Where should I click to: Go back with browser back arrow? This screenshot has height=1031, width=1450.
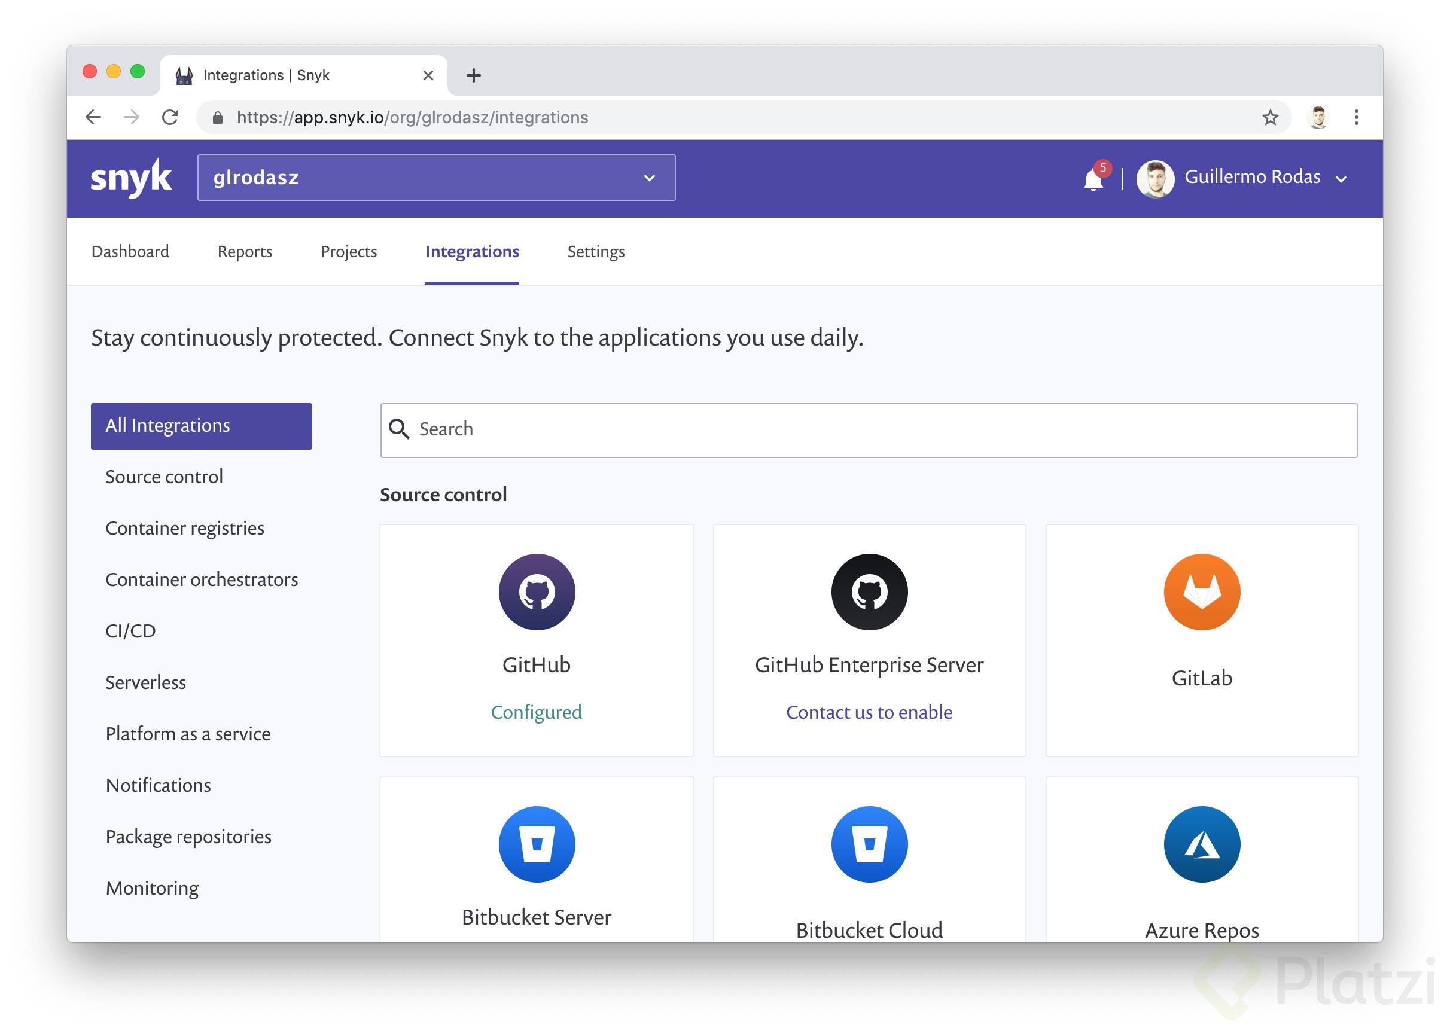point(93,117)
